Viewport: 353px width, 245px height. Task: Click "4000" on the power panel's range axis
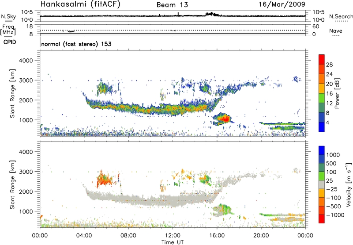[x=26, y=61]
